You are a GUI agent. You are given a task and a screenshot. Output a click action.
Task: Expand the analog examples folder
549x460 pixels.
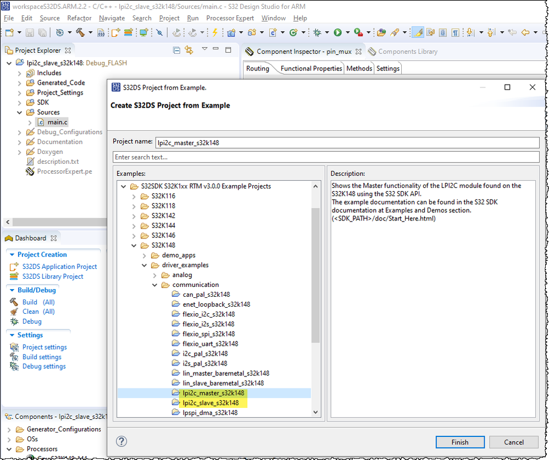point(154,275)
